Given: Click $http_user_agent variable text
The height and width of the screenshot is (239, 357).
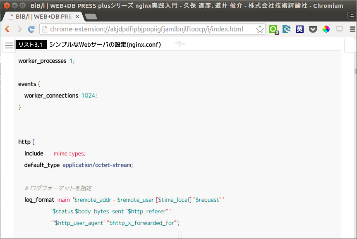Looking at the screenshot, I should [x=79, y=223].
